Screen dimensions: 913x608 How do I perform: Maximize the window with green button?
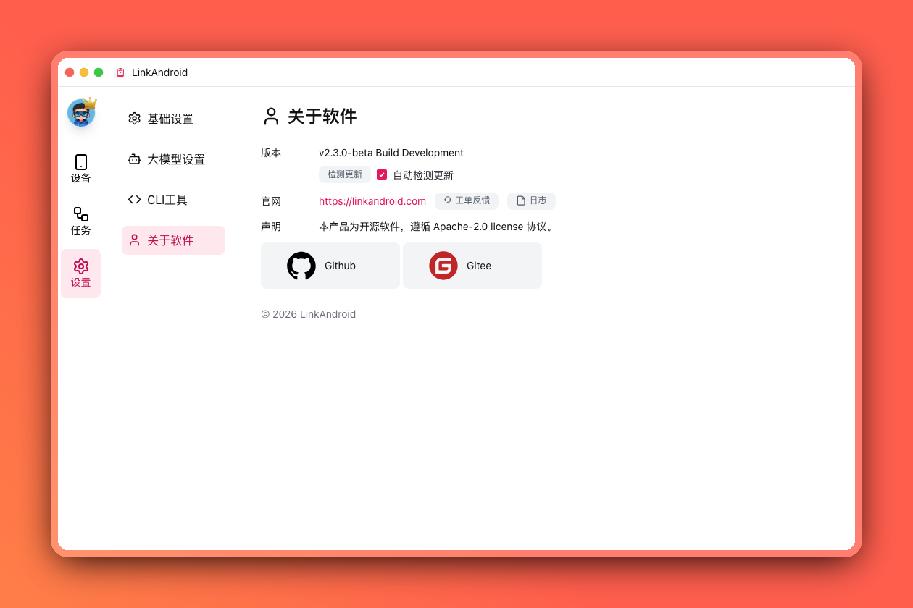point(99,72)
